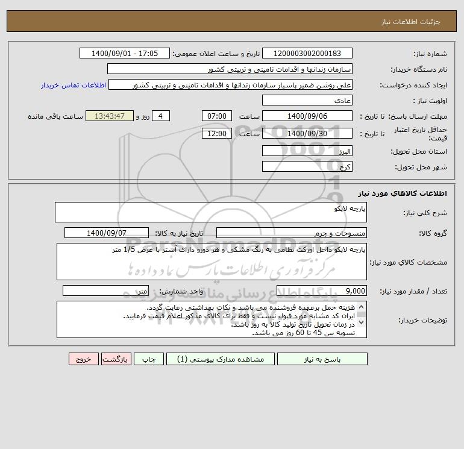This screenshot has width=464, height=449.
Task: Open 'اطلاعات تماس خریدار' link
Action: 74,85
